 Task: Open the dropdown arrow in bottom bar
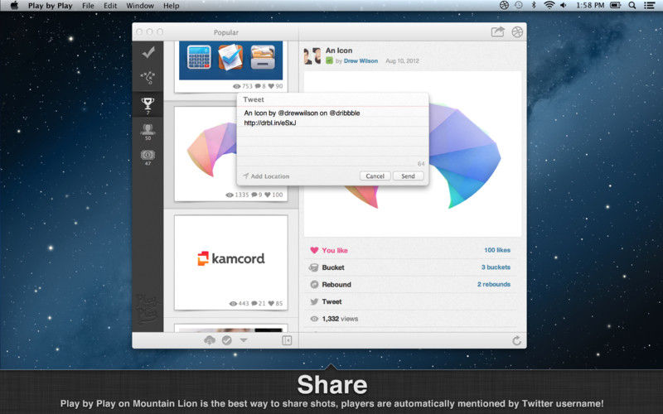pos(244,339)
